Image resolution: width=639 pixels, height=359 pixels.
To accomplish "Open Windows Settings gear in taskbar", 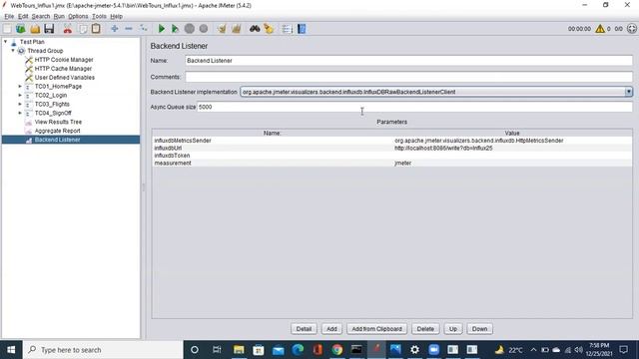I will coord(414,350).
